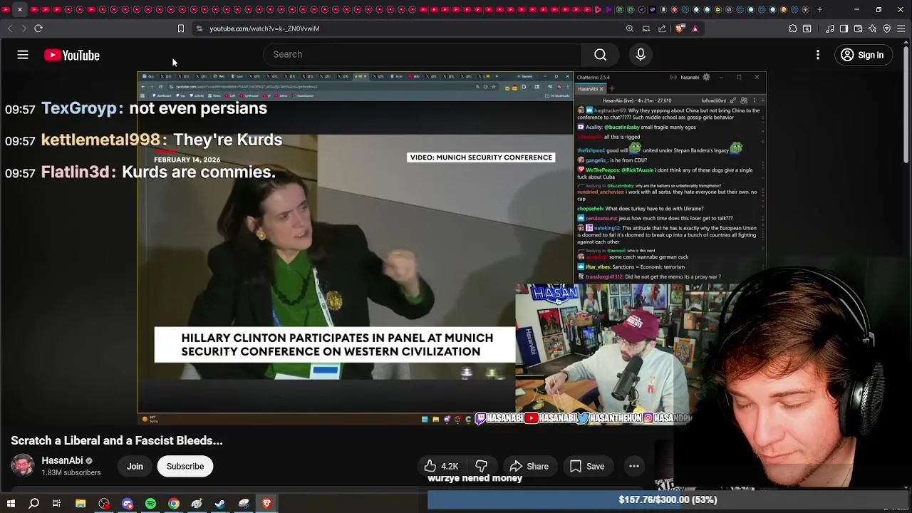Image resolution: width=912 pixels, height=513 pixels.
Task: Open HasanAbi channel name link
Action: click(x=62, y=460)
